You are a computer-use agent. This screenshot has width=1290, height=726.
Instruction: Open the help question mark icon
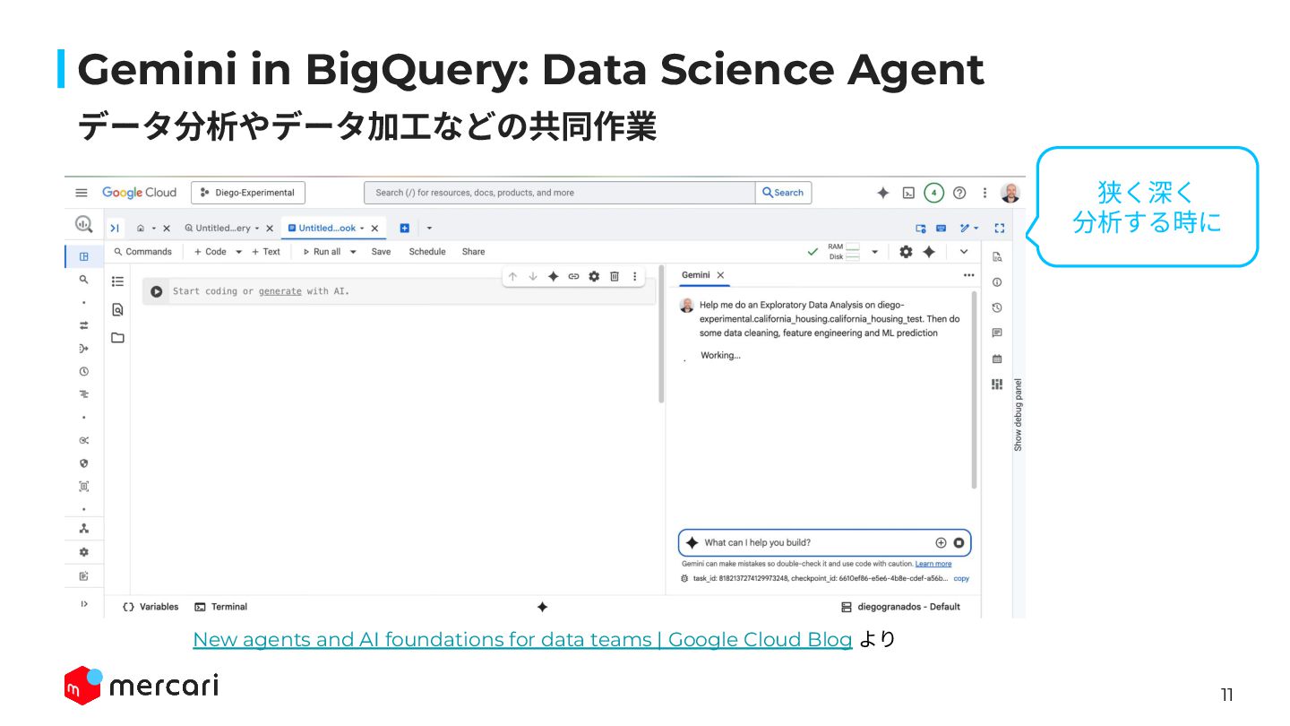[959, 193]
